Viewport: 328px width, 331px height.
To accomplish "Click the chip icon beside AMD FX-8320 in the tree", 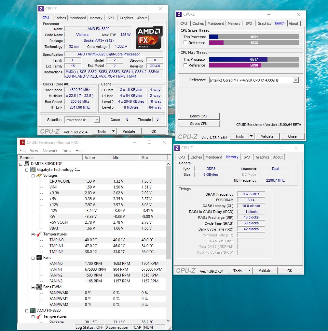I will pos(33,310).
